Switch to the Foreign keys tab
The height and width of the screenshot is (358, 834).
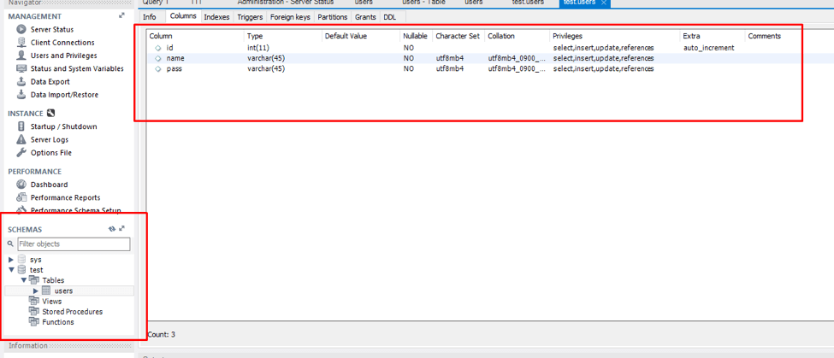[290, 17]
